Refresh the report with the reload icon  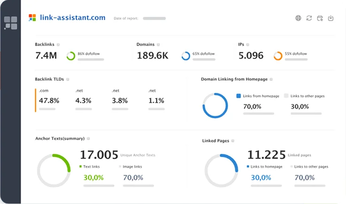[309, 18]
